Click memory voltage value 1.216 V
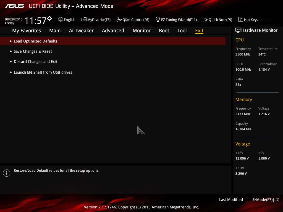The width and height of the screenshot is (283, 212). click(x=264, y=114)
